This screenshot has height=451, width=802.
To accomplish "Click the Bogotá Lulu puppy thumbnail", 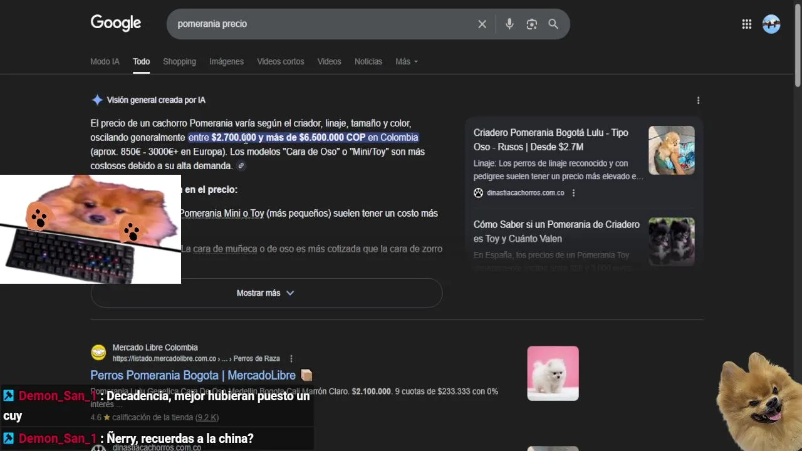I will click(x=671, y=150).
